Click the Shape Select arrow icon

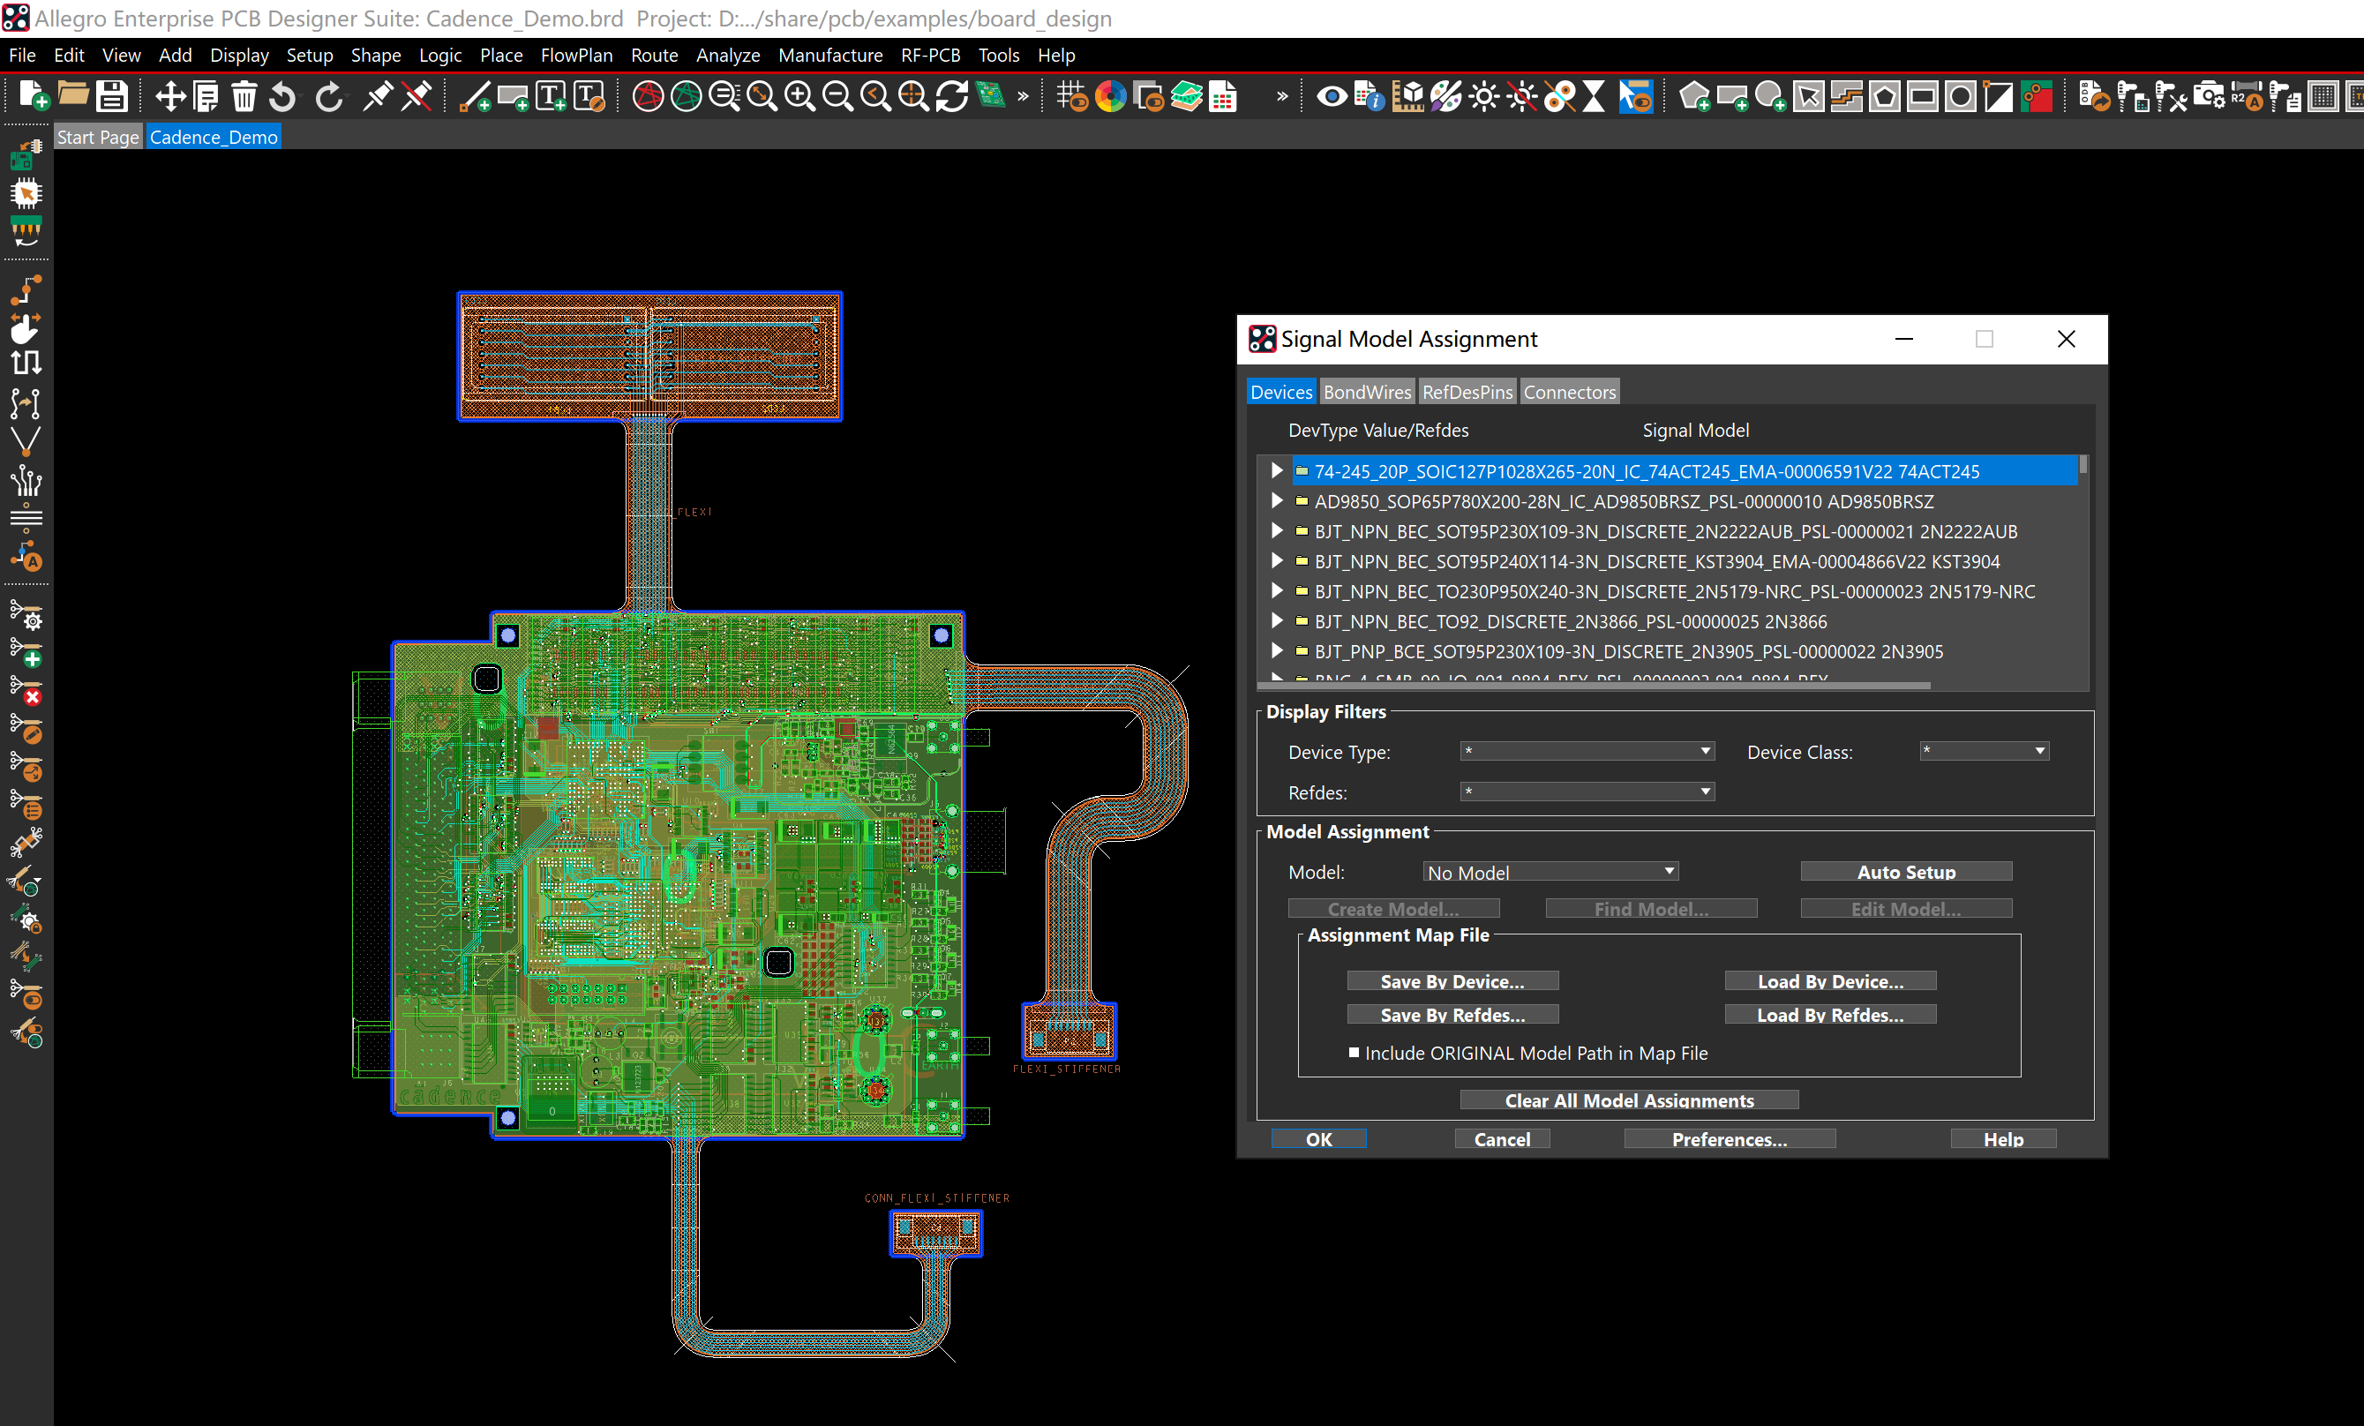coord(1808,96)
